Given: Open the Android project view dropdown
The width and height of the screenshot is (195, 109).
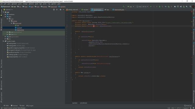Looking at the screenshot, I should 8,10.
